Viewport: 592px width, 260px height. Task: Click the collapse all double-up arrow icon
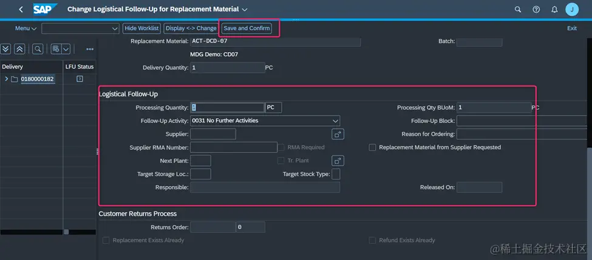[19, 49]
